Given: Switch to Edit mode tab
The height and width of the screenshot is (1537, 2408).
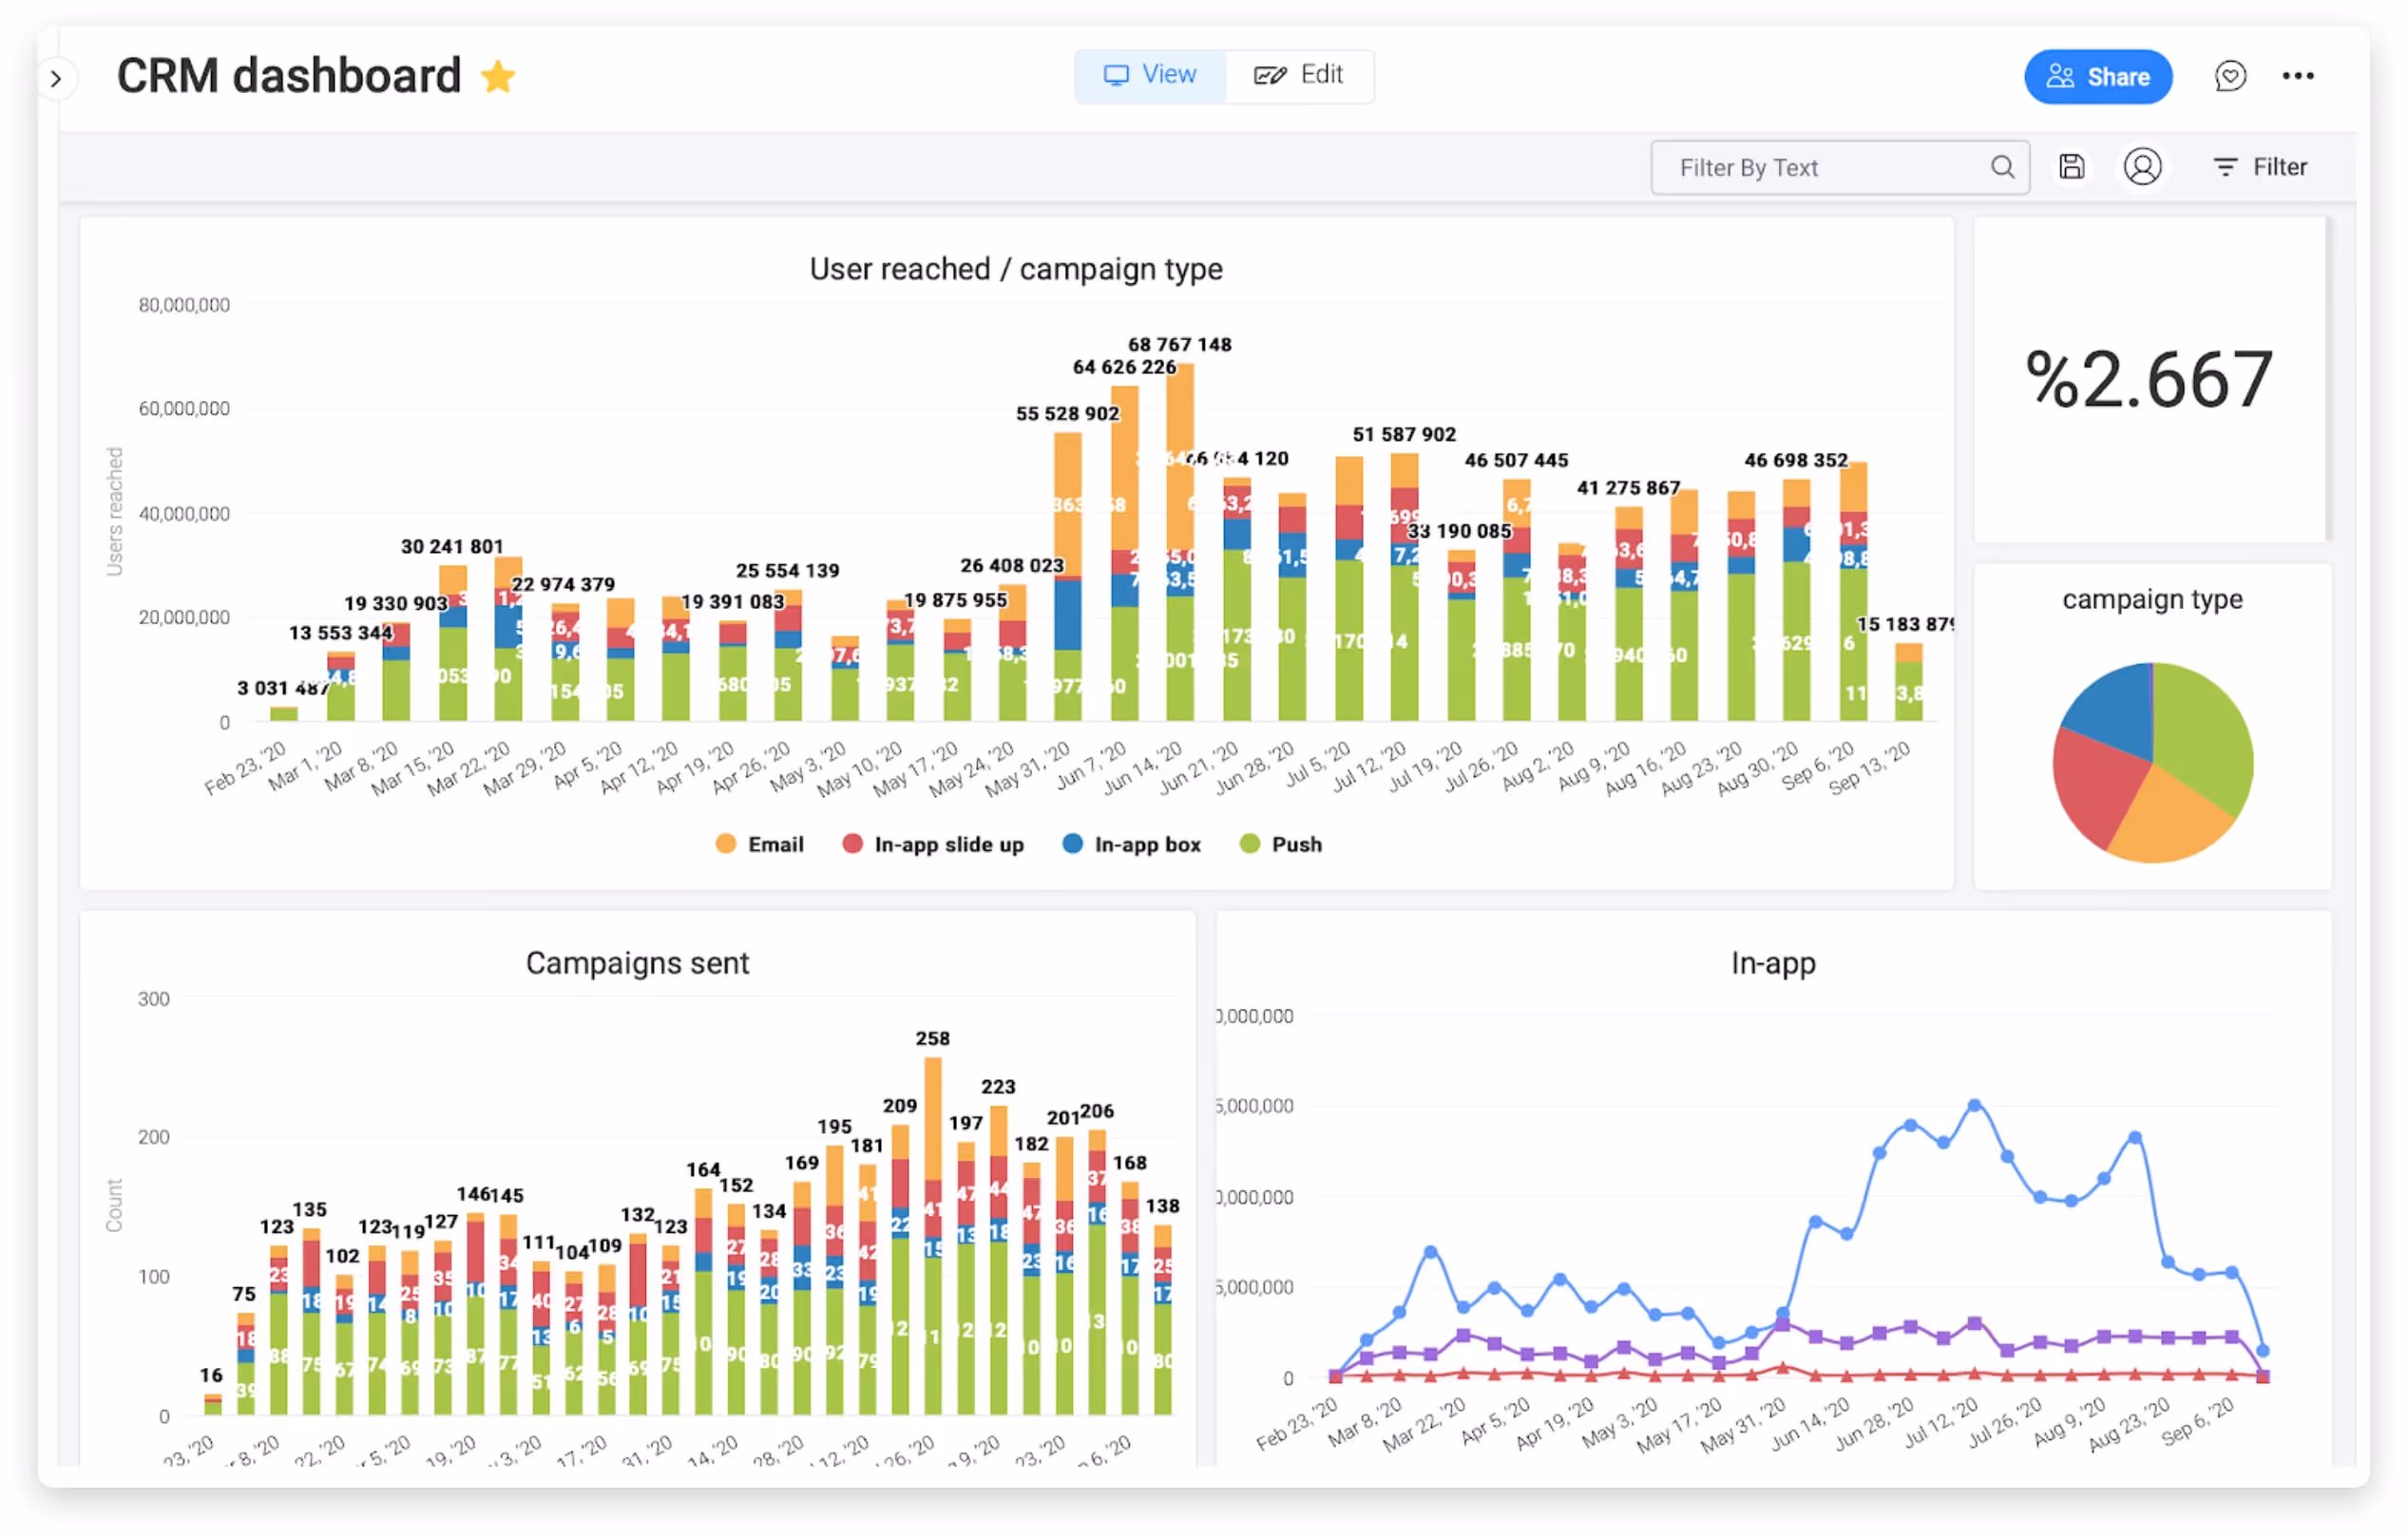Looking at the screenshot, I should [1299, 75].
